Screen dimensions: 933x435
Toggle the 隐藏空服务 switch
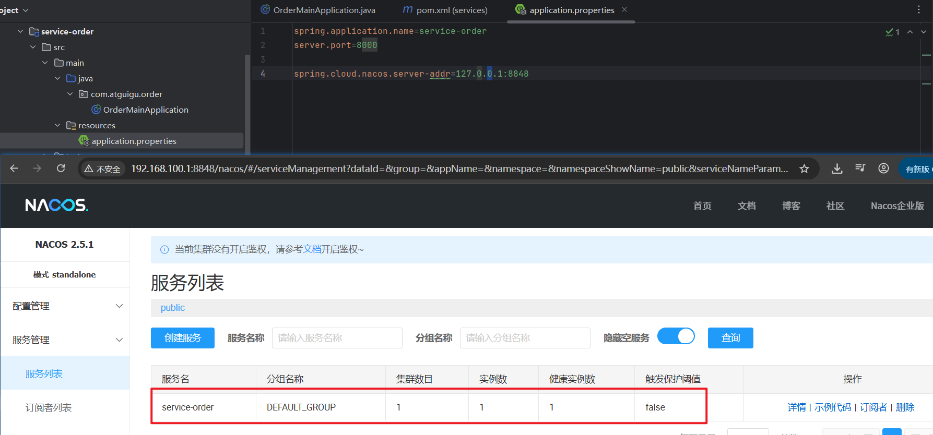pos(676,336)
